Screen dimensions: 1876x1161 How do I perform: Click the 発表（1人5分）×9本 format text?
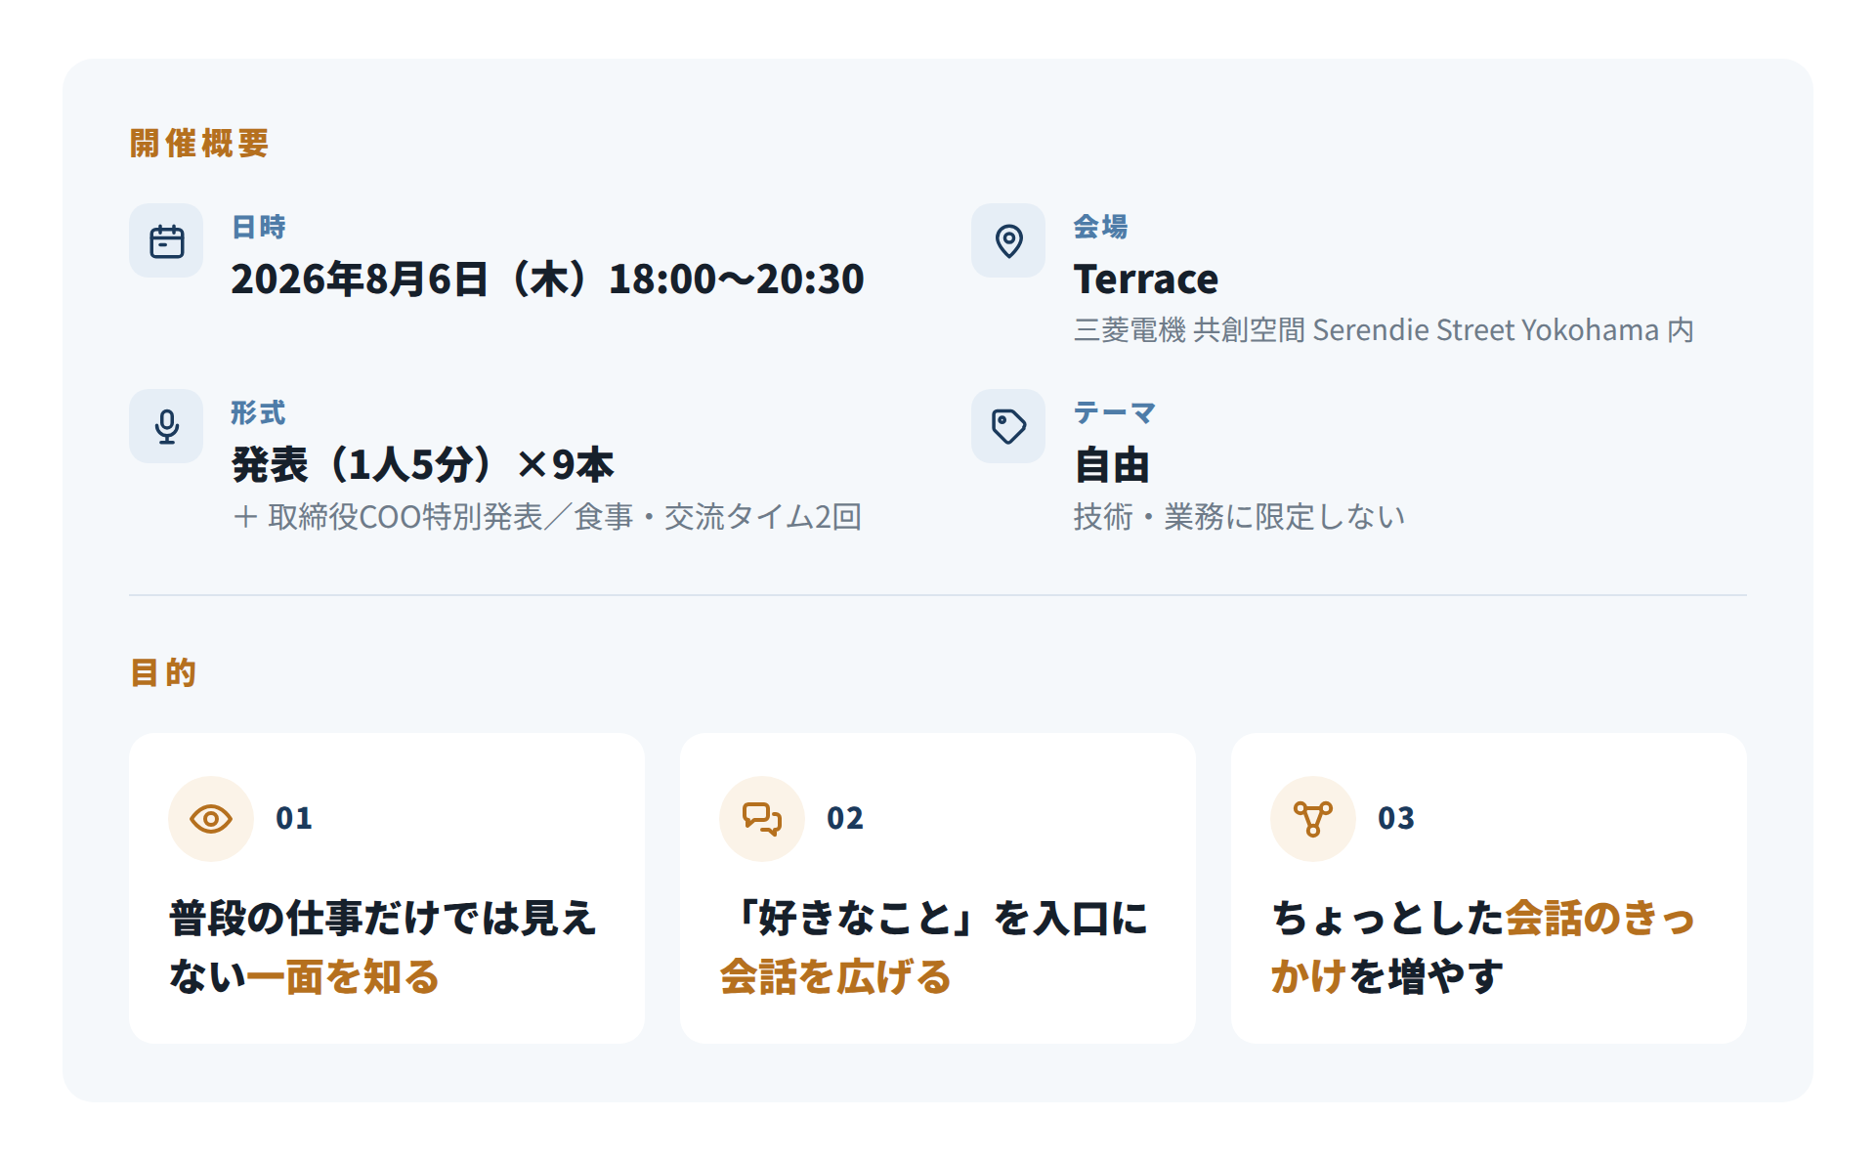[422, 465]
